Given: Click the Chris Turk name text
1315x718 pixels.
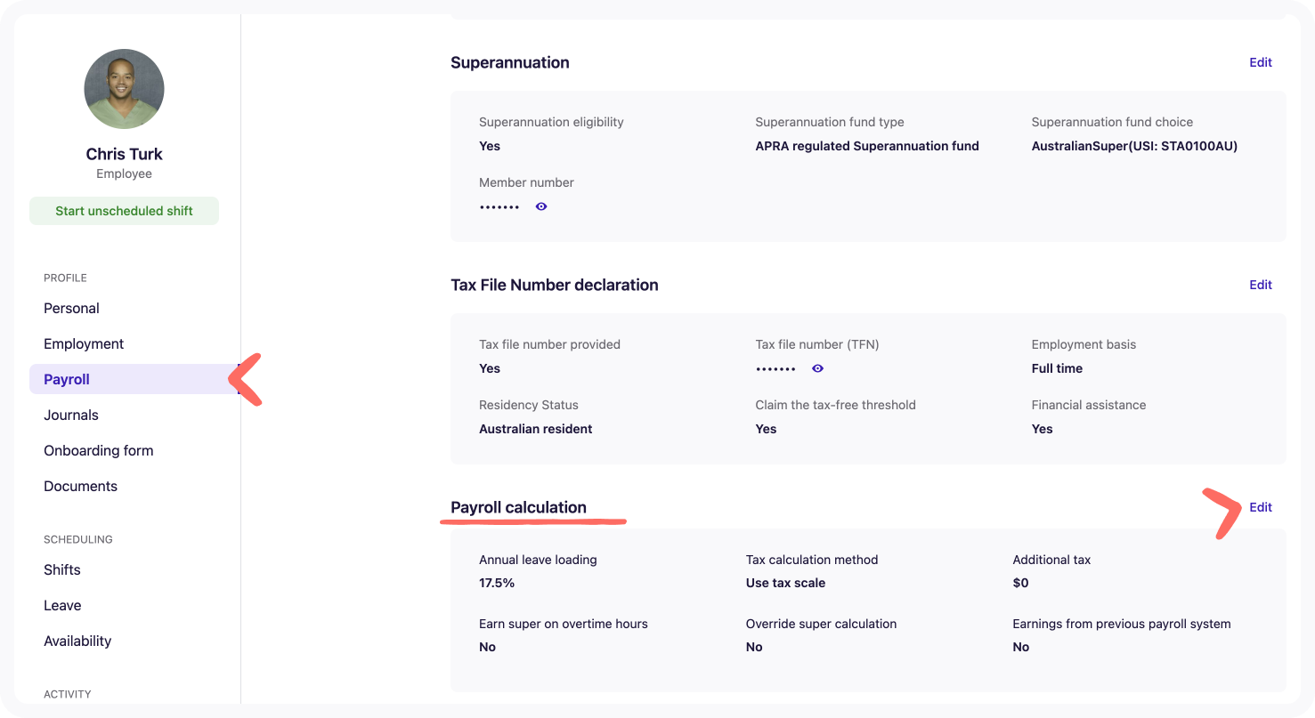Looking at the screenshot, I should click(x=124, y=154).
